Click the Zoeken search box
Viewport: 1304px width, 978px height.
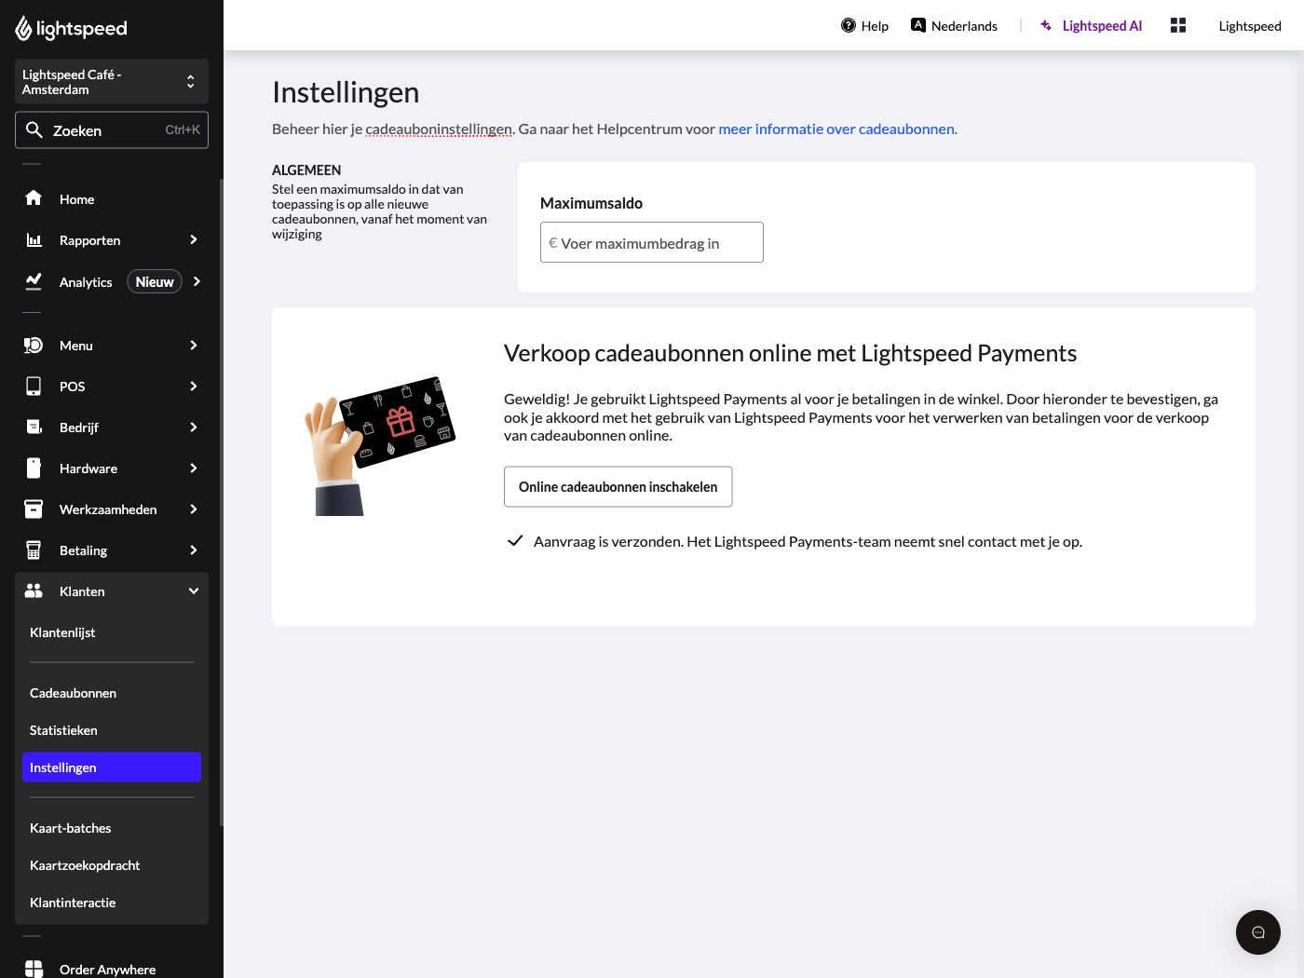[x=112, y=130]
